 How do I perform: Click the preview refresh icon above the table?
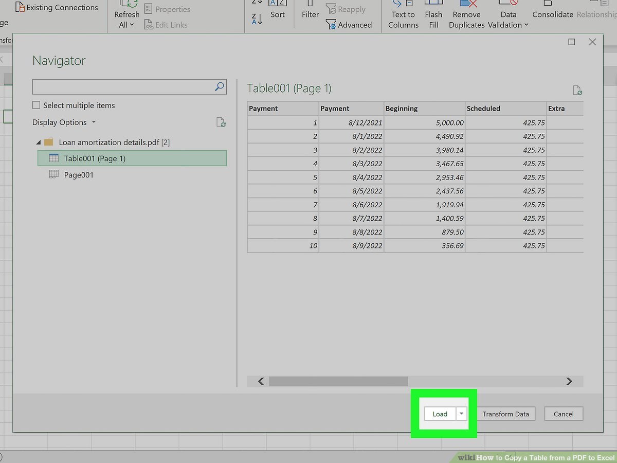pos(577,91)
